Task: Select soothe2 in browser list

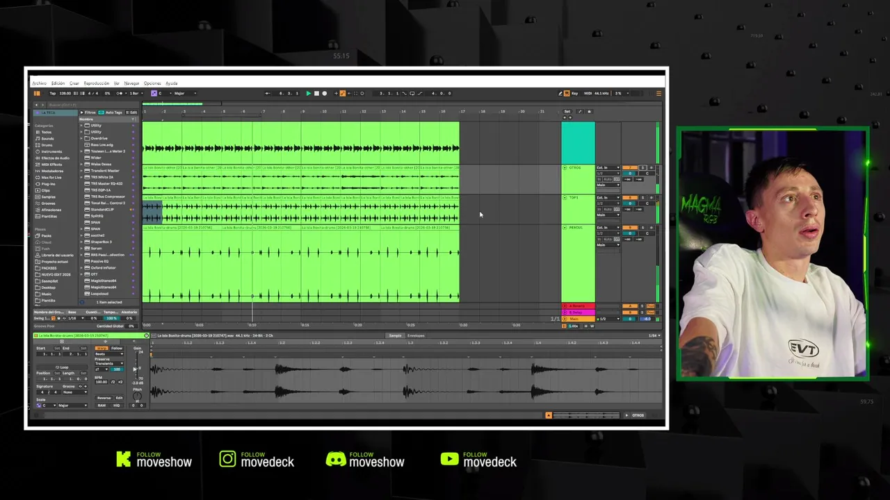Action: click(98, 235)
